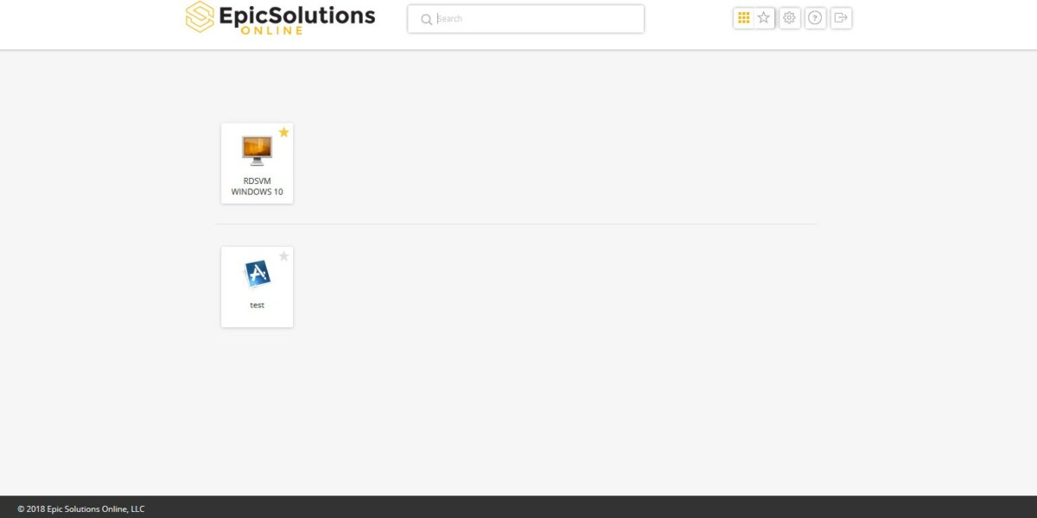Click the EpicSolutions Online title text
This screenshot has height=518, width=1037.
coord(294,15)
